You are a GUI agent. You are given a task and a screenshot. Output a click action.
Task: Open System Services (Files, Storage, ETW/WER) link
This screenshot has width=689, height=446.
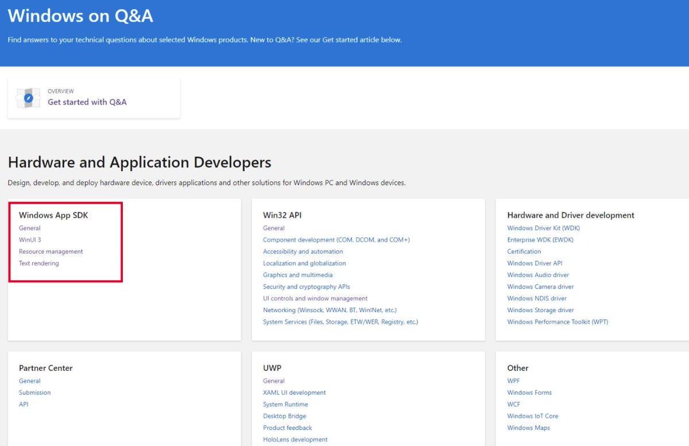click(x=340, y=322)
